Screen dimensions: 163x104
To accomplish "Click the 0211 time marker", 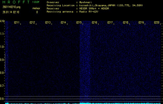I will click(x=17, y=23).
